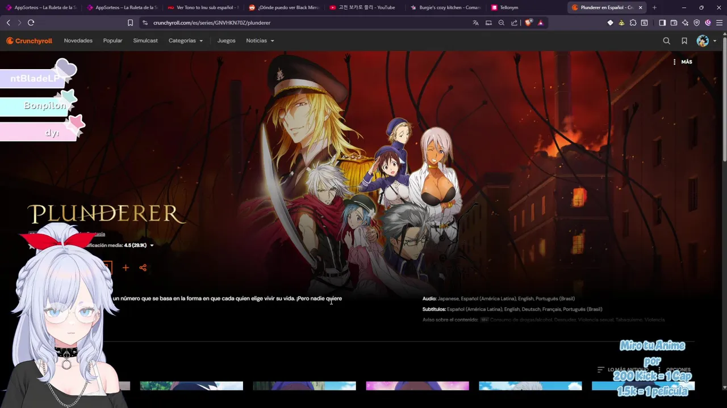Add Plunderer to a Crunchylist with plus icon
727x408 pixels.
tap(126, 267)
